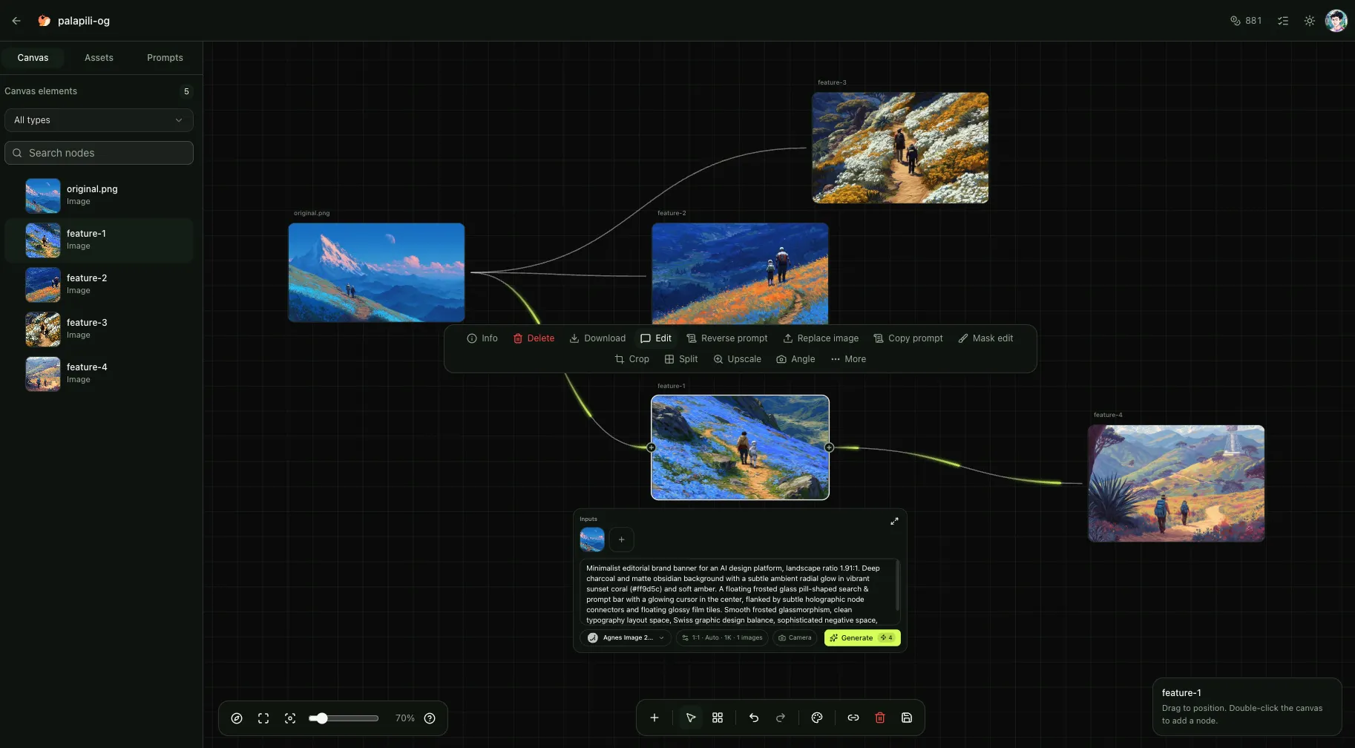Click the save disk icon in bottom toolbar
This screenshot has width=1355, height=748.
click(907, 718)
